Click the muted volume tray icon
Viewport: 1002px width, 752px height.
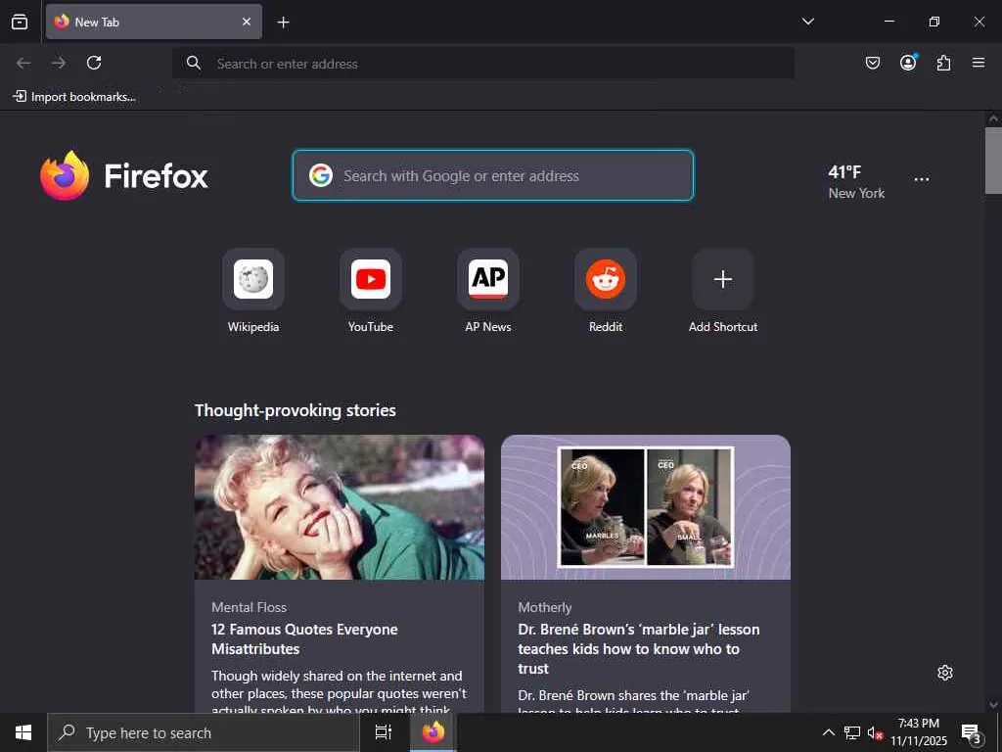point(875,732)
